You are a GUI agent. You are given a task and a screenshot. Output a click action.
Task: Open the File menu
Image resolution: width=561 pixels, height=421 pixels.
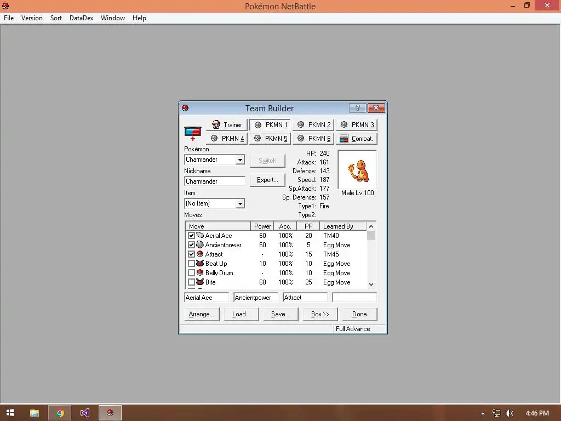(x=9, y=18)
